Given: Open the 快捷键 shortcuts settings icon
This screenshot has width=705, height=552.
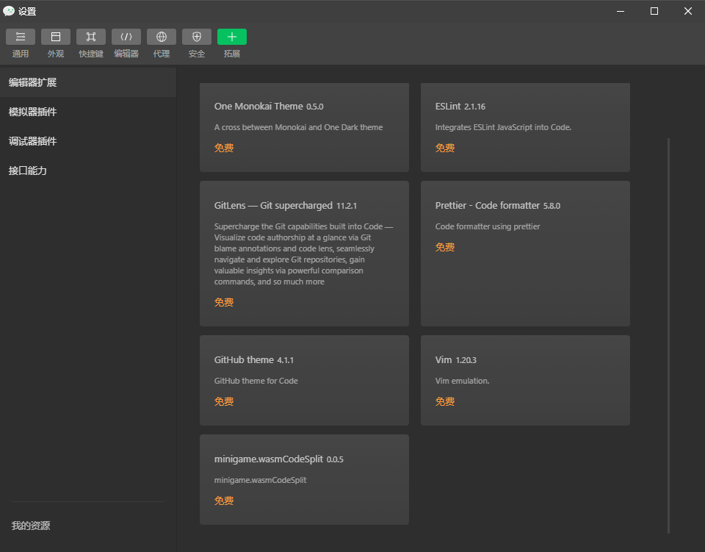Looking at the screenshot, I should pyautogui.click(x=91, y=37).
